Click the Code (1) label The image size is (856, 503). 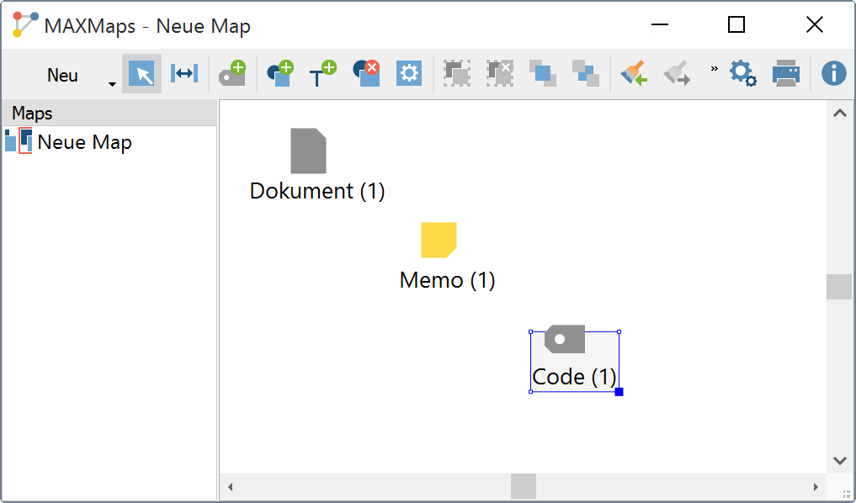(574, 377)
